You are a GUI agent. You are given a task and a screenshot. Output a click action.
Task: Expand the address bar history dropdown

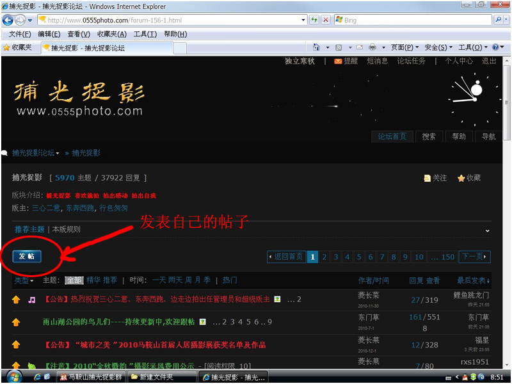303,20
